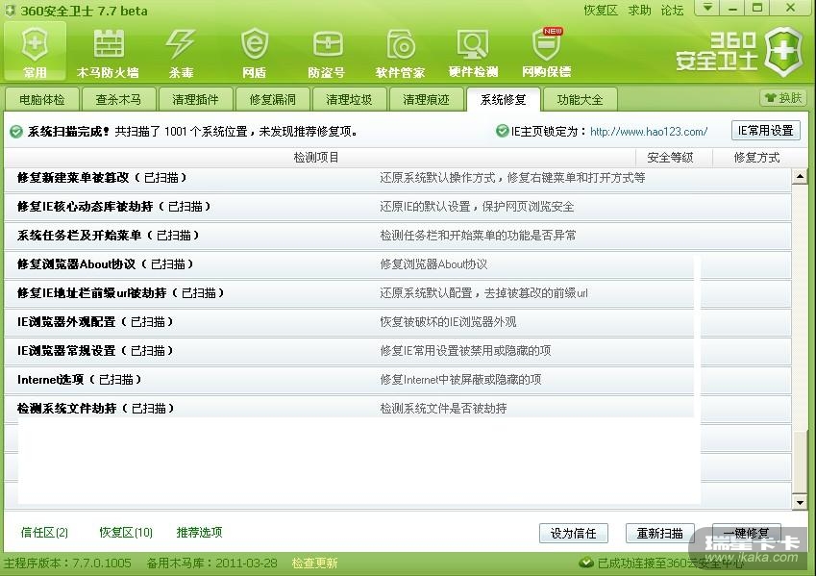This screenshot has width=816, height=576.
Task: Switch to the 功能大全 tab
Action: 580,99
